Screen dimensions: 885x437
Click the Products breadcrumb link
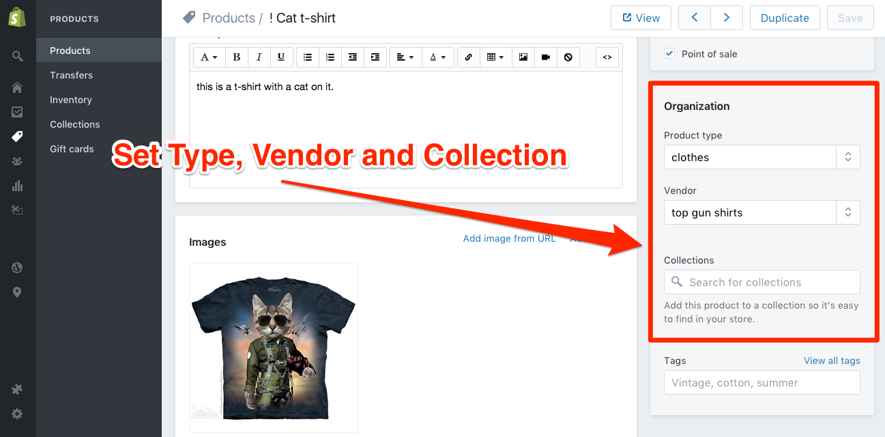(x=229, y=18)
